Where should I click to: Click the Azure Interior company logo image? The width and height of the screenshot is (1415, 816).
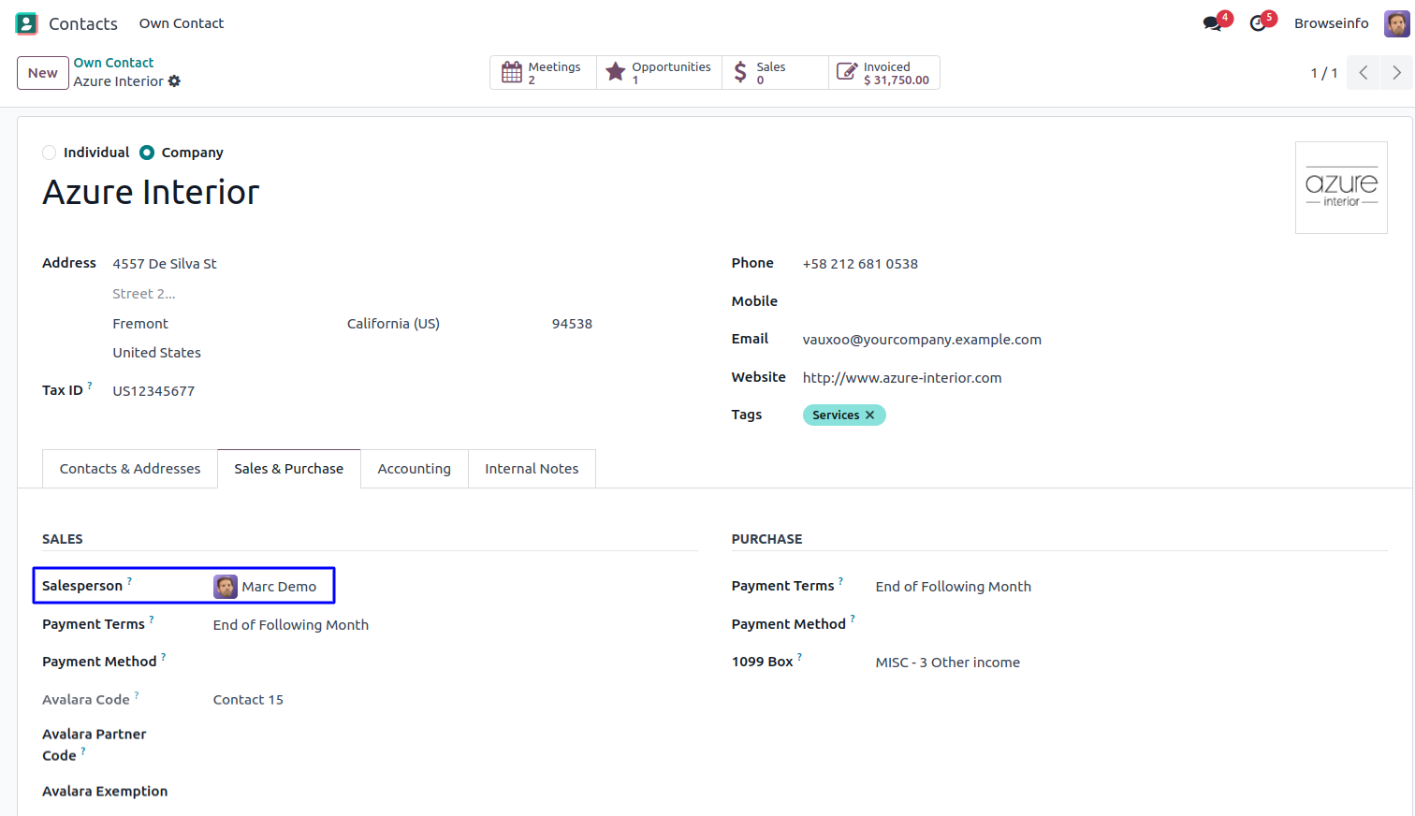pos(1341,188)
